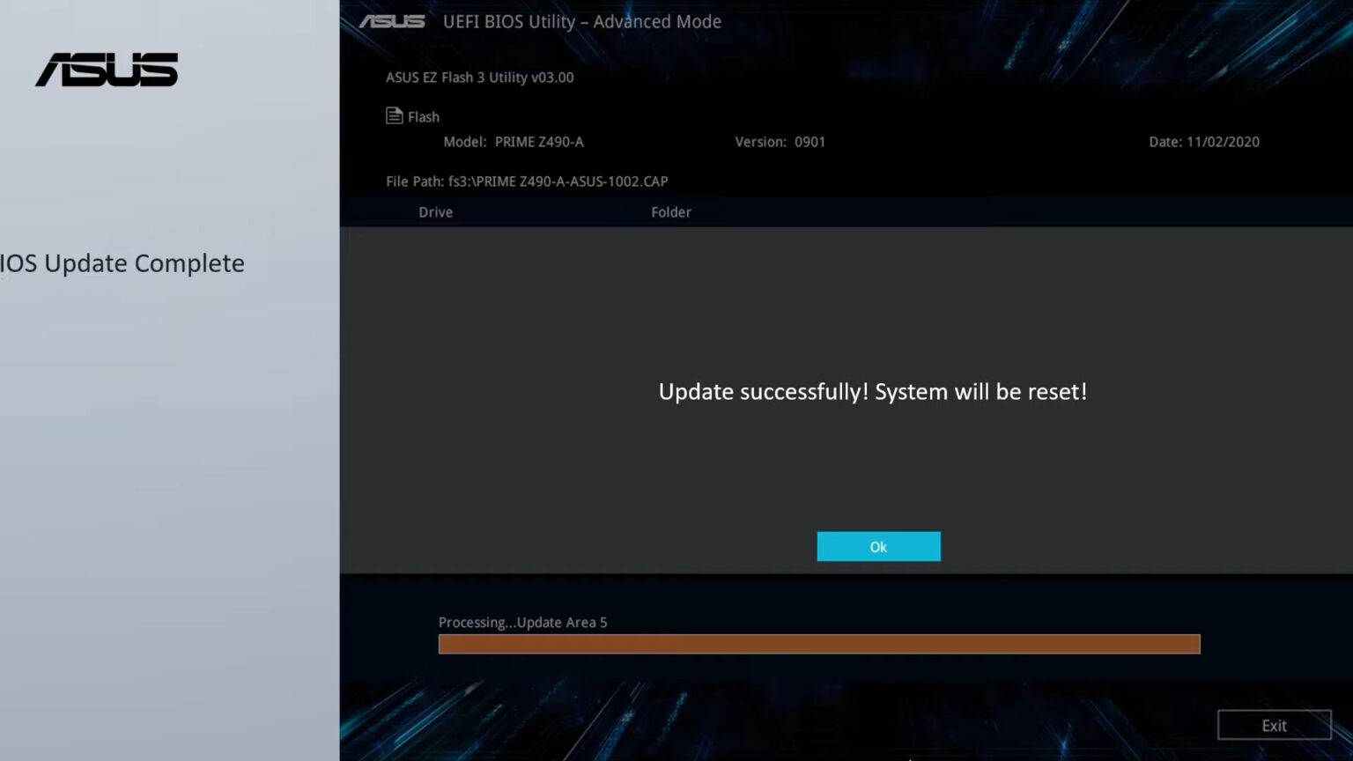Click the large ASUS logo on left panel
Viewport: 1353px width, 761px height.
tap(106, 70)
